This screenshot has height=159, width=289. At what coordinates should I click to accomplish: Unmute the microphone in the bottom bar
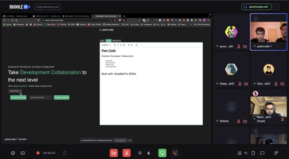click(127, 153)
